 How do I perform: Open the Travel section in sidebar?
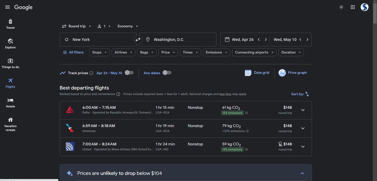[x=10, y=24]
